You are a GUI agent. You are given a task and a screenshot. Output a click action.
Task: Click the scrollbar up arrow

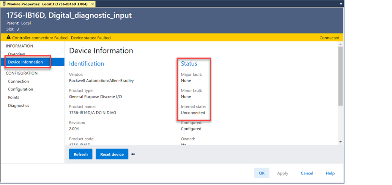click(340, 44)
